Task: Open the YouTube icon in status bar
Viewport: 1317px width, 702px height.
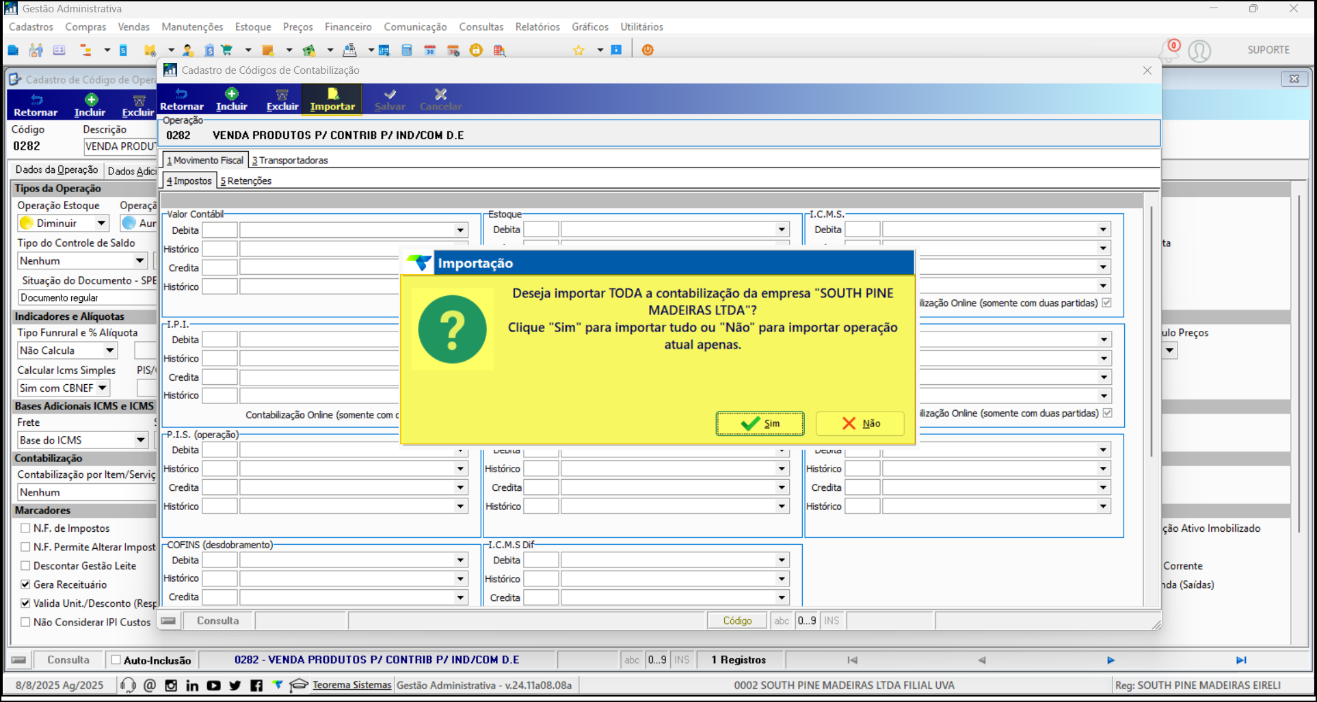Action: pos(213,685)
